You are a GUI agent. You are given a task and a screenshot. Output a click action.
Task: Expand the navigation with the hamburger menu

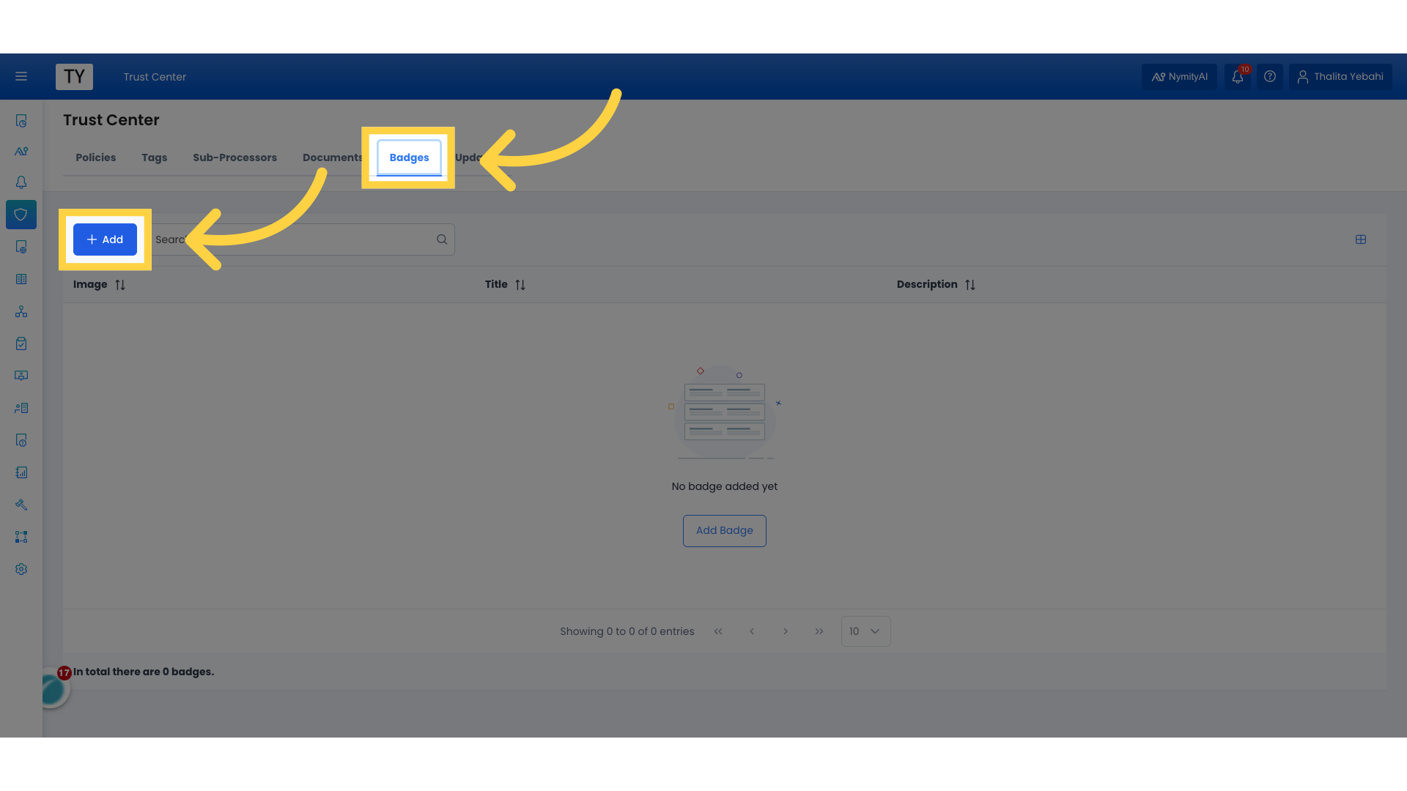tap(21, 76)
